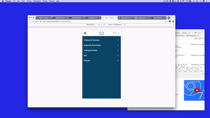Bookmark this page with the star icon
210x118 pixels.
[166, 22]
